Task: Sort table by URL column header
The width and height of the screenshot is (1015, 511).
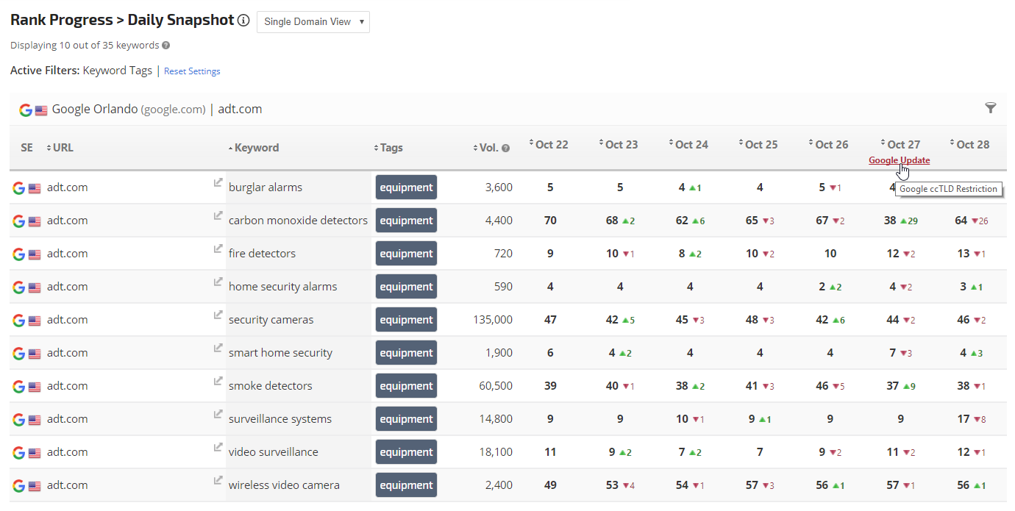Action: tap(63, 148)
